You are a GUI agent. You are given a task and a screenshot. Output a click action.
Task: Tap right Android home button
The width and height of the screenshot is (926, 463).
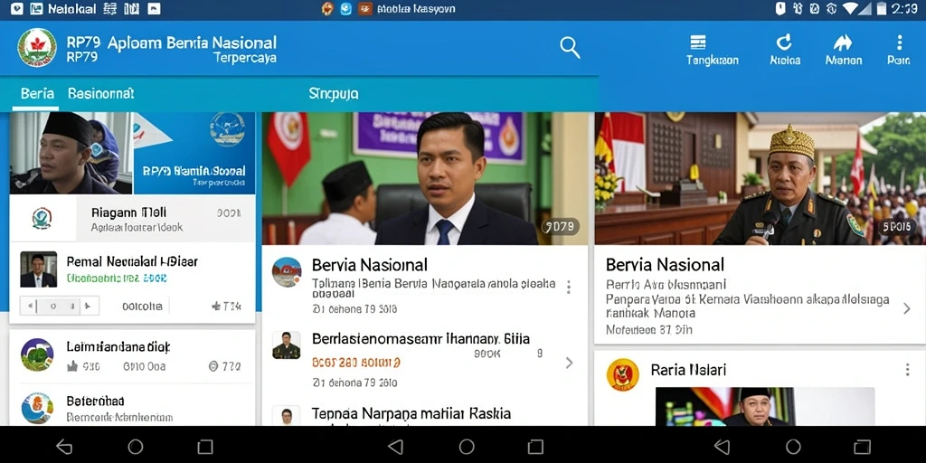tap(793, 447)
